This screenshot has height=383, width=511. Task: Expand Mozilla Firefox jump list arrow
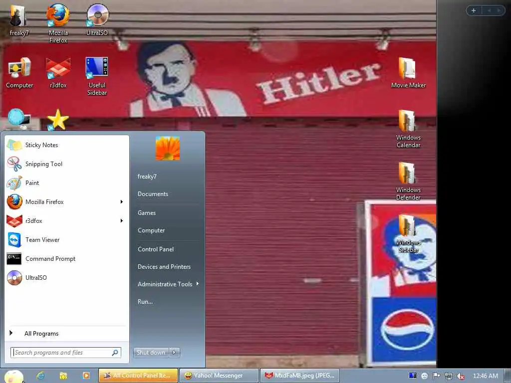(122, 201)
